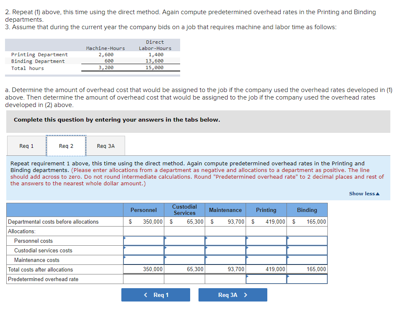The width and height of the screenshot is (402, 309).
Task: Select the Req 2 tab
Action: pos(66,146)
